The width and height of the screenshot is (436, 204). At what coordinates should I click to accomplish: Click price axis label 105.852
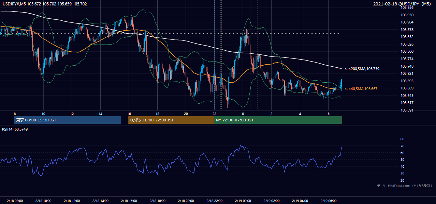pyautogui.click(x=407, y=37)
